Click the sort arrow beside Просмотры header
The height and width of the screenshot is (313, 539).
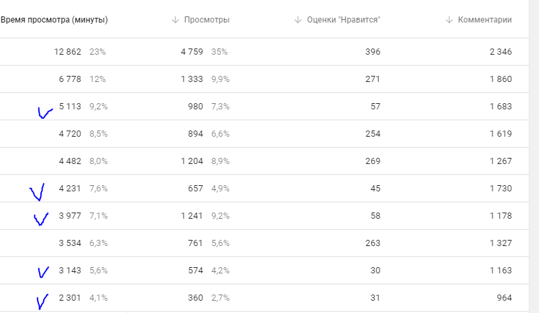[x=175, y=20]
